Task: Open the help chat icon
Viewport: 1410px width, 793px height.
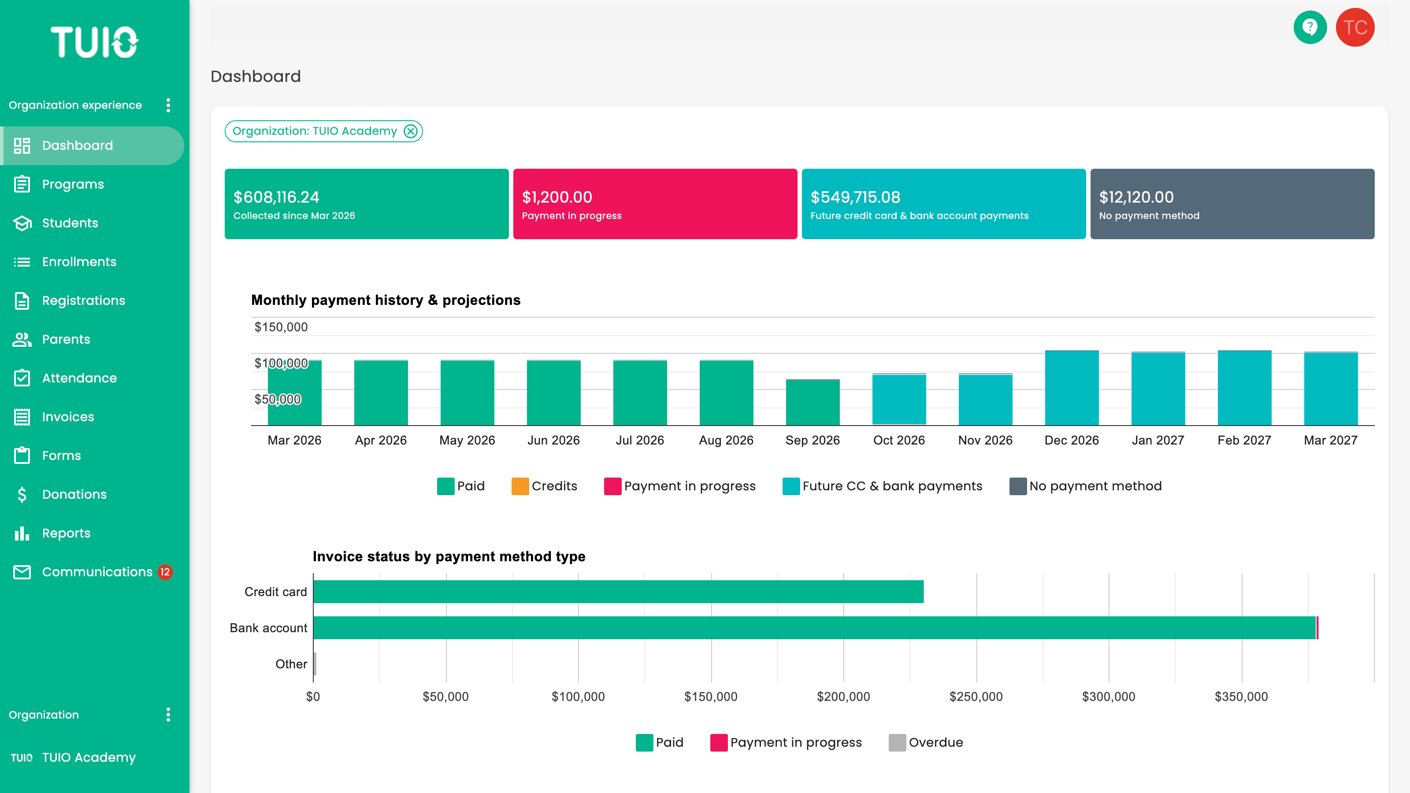Action: point(1310,27)
